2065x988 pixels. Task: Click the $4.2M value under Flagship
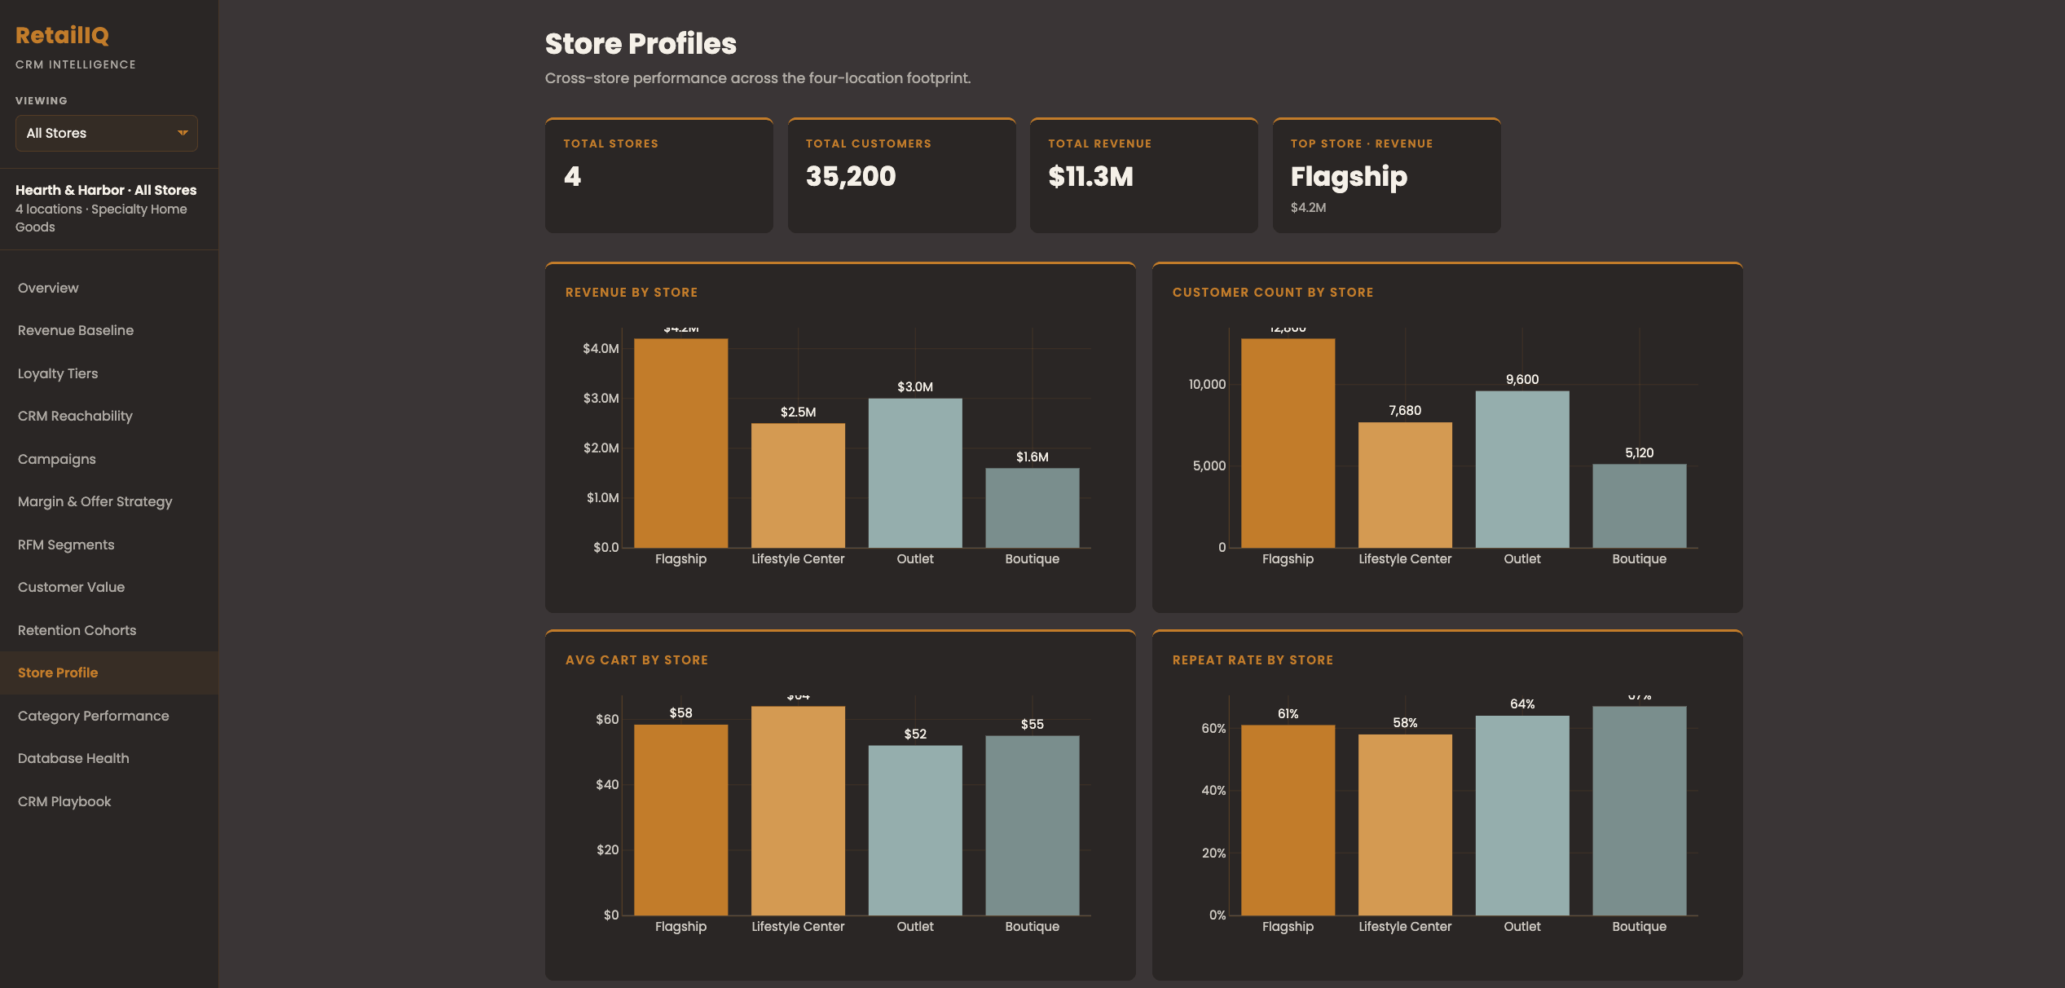click(x=1308, y=207)
